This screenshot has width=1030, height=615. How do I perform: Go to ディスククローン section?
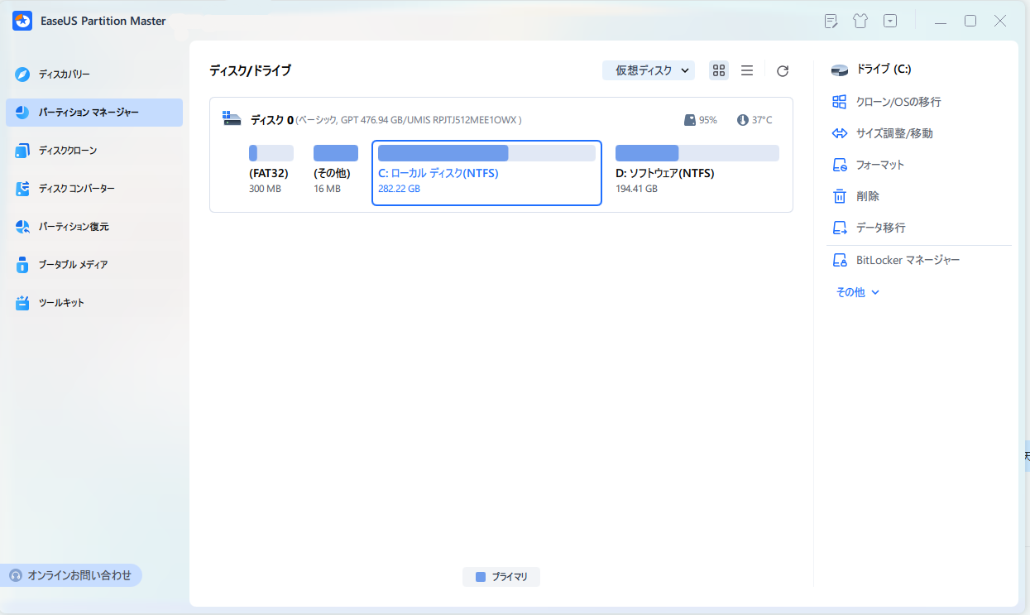click(67, 151)
